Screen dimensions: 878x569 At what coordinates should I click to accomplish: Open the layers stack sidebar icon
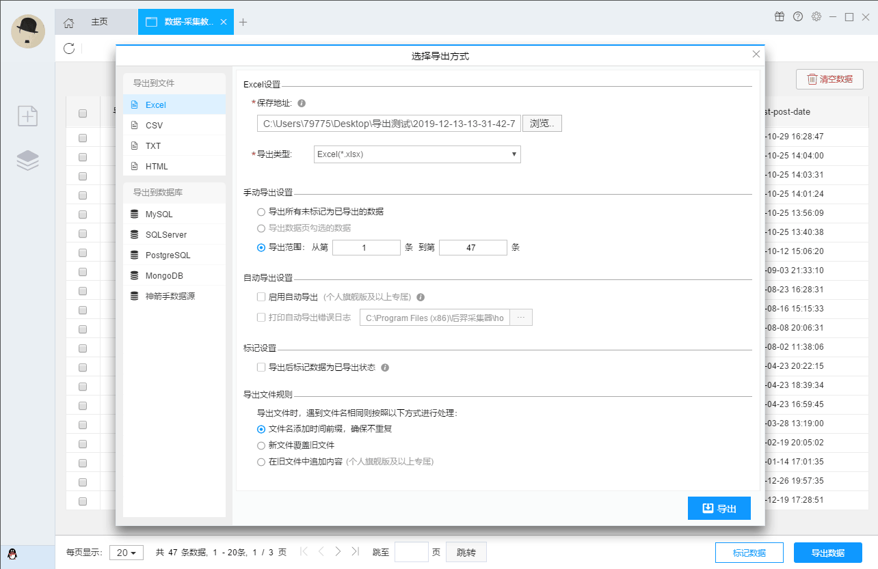[28, 161]
